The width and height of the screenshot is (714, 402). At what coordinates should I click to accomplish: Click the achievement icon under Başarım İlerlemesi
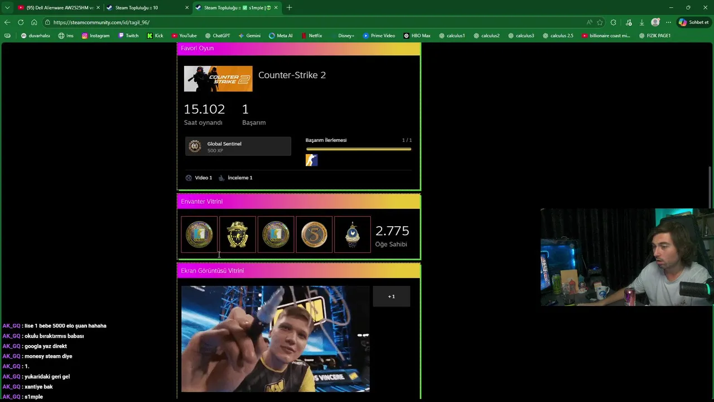pos(311,161)
